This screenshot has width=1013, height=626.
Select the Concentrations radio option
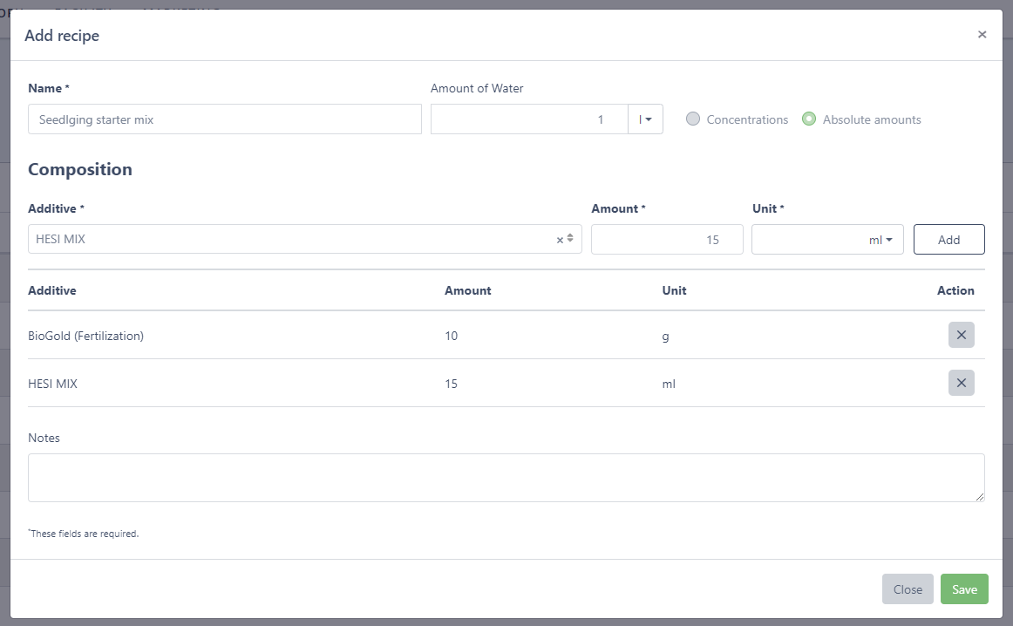pyautogui.click(x=693, y=119)
